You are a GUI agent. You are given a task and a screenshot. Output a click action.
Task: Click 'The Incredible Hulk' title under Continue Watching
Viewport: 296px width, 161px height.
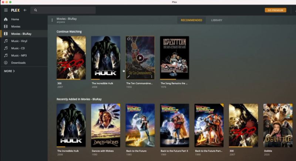[x=102, y=83]
